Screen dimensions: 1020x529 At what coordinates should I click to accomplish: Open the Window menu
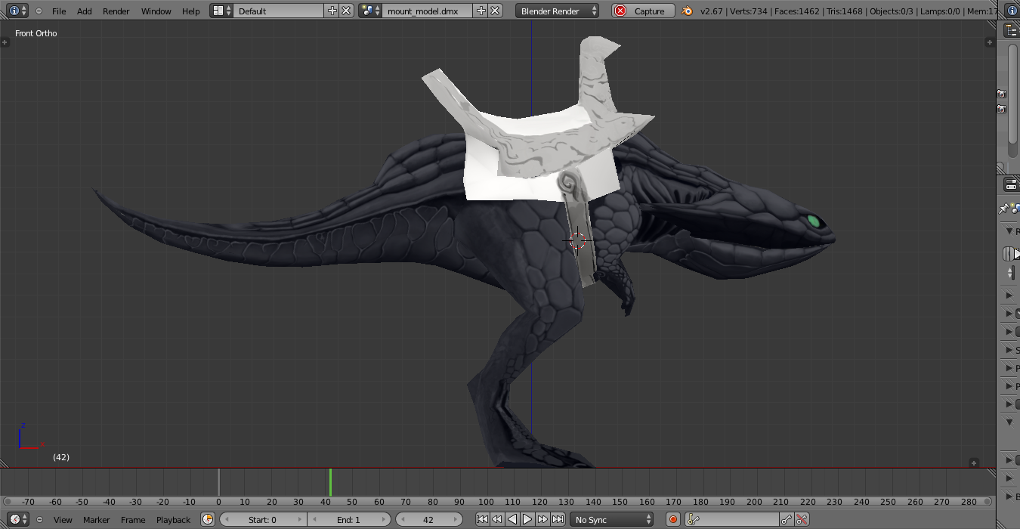(156, 11)
